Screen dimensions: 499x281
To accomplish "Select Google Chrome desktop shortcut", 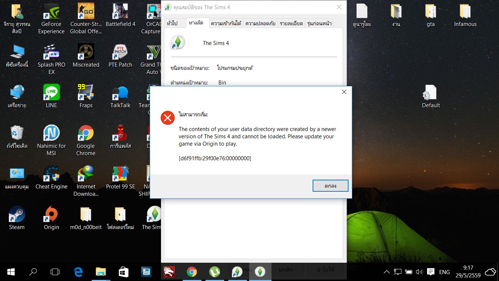I will pyautogui.click(x=86, y=140).
